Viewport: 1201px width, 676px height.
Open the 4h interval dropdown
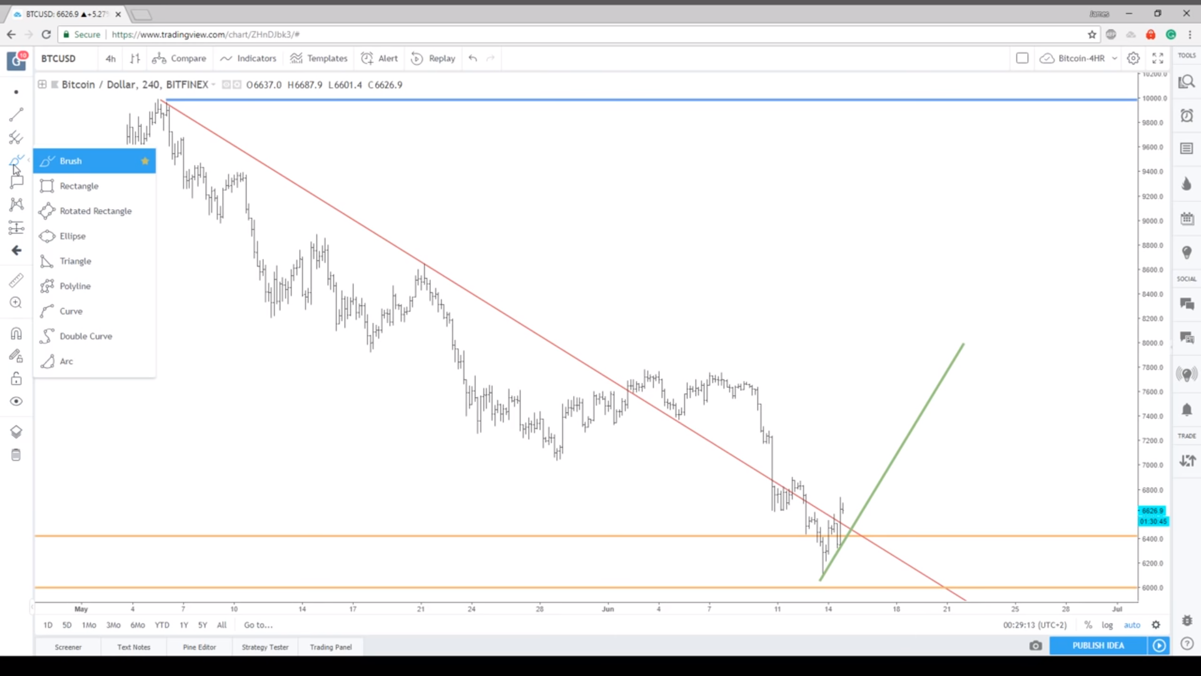pyautogui.click(x=111, y=58)
